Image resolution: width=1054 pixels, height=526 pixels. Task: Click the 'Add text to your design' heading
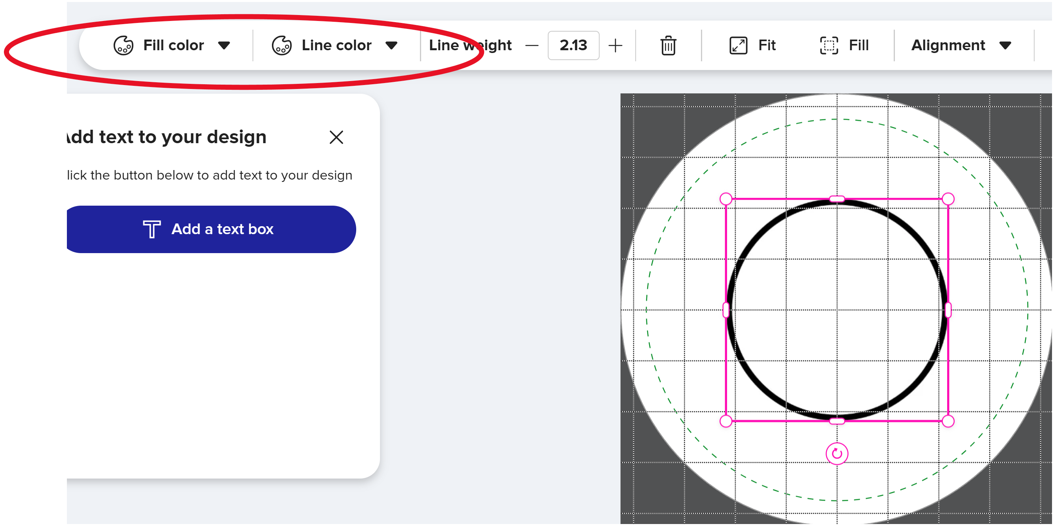[166, 137]
